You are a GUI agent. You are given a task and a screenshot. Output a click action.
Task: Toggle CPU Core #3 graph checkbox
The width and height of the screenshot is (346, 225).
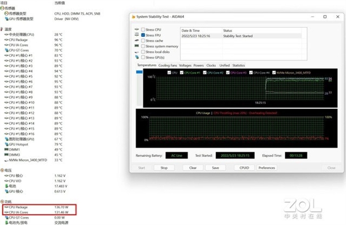pos(228,73)
